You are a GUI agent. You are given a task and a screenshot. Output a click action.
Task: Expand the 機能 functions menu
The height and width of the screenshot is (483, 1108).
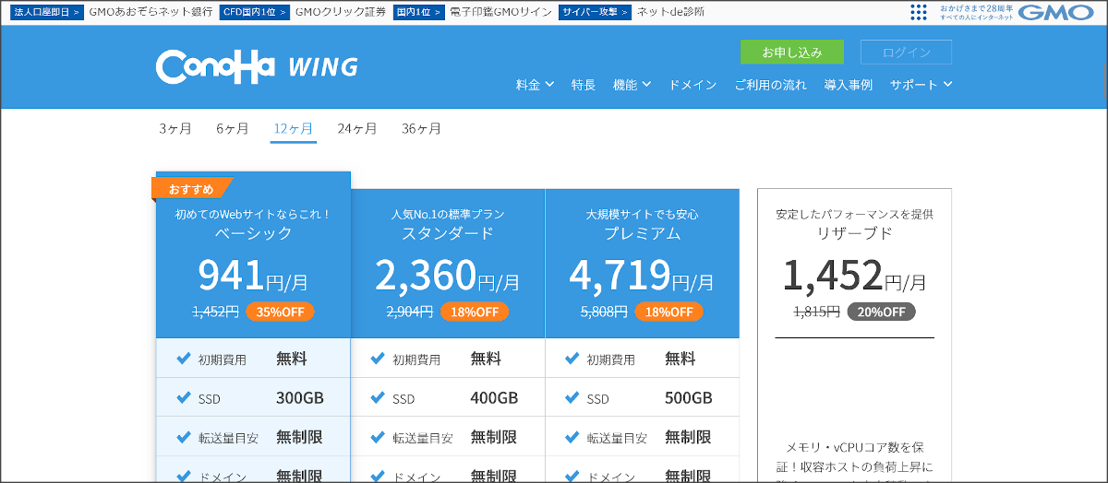pyautogui.click(x=632, y=85)
